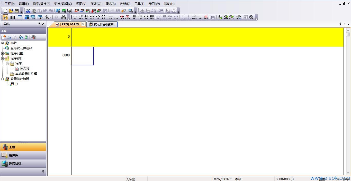351x181 pixels.
Task: Switch to the 工程 navigation view
Action: [x=23, y=147]
